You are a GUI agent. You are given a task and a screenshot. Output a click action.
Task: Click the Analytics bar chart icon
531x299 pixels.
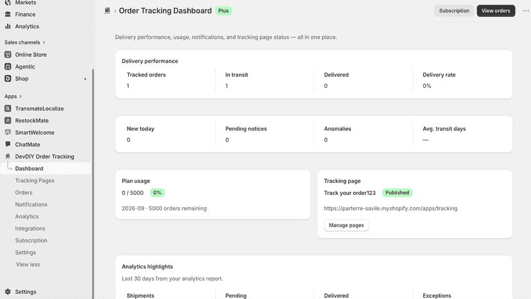[x=8, y=26]
